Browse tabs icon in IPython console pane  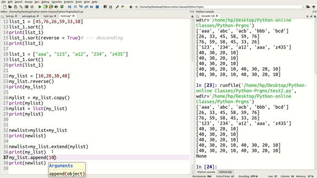(197, 16)
